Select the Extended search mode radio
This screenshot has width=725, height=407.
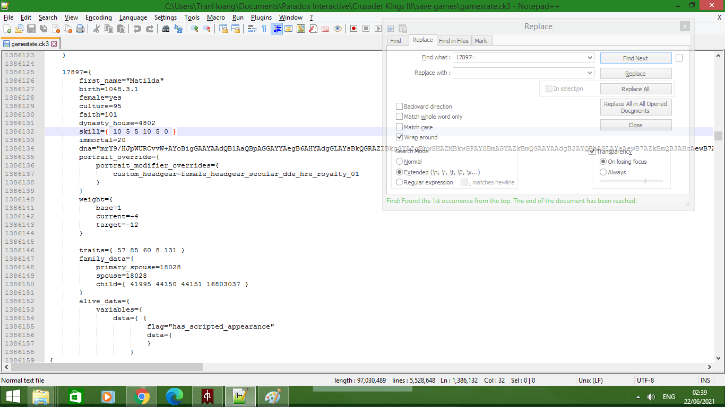coord(400,172)
